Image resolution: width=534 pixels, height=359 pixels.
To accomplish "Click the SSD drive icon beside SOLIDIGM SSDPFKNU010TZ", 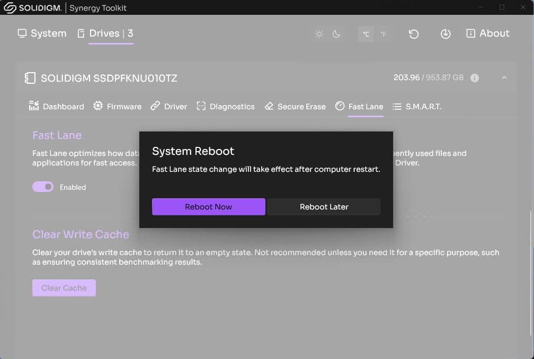I will click(x=30, y=78).
